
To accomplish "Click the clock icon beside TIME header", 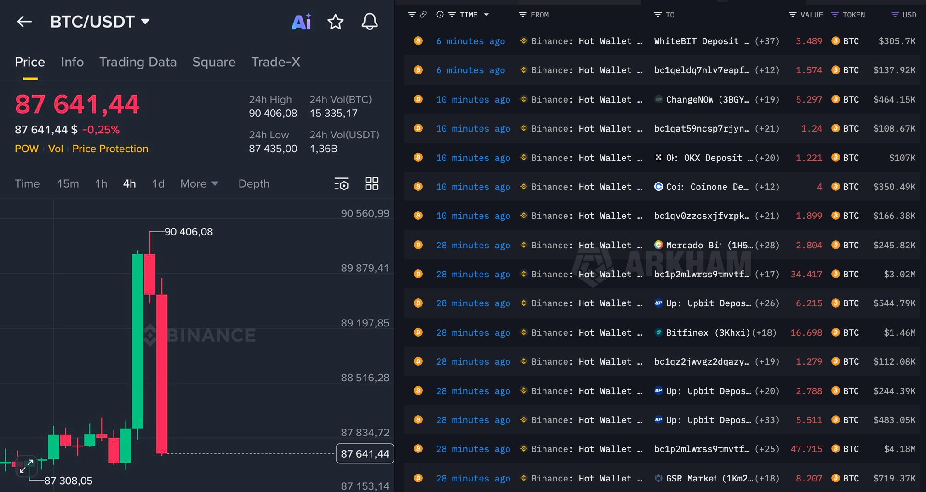I will pos(440,15).
